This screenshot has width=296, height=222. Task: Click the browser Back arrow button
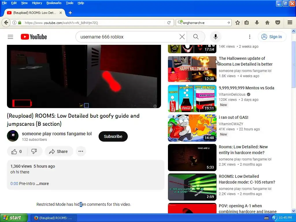point(6,23)
